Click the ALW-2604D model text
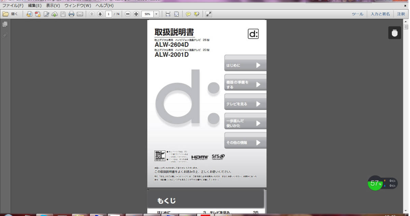The image size is (410, 216). tap(172, 45)
